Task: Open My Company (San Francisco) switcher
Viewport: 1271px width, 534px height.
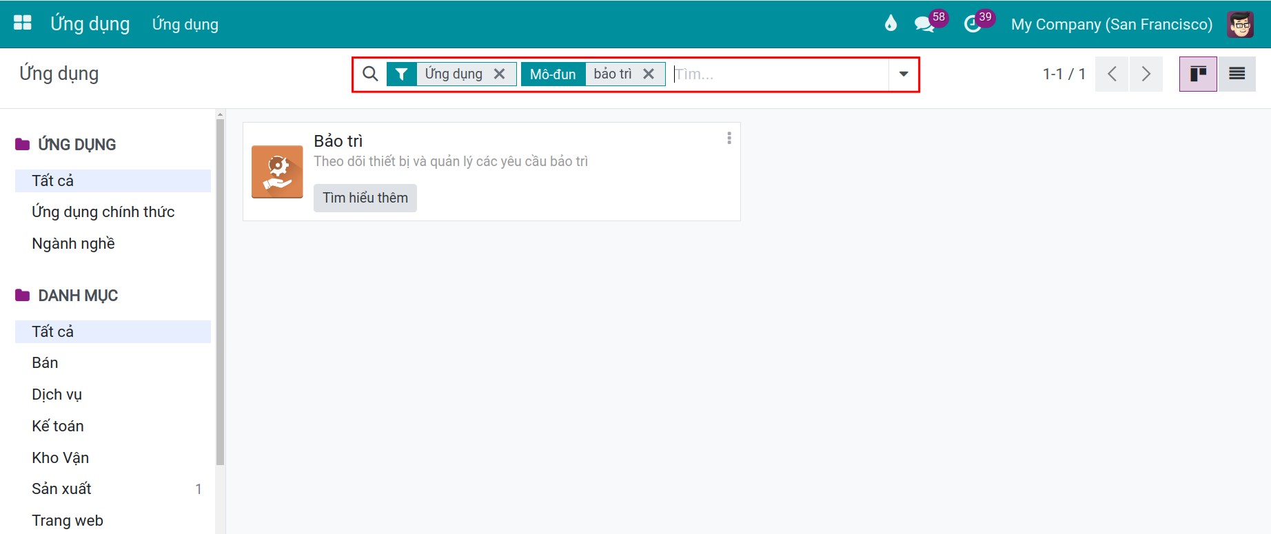Action: coord(1112,24)
